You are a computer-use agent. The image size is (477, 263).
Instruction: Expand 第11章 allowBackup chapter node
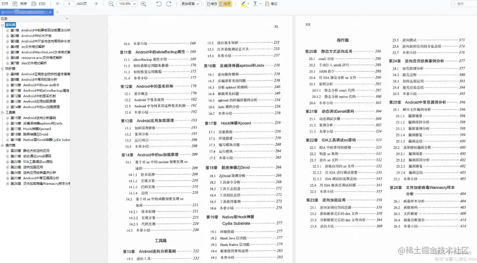pos(8,90)
